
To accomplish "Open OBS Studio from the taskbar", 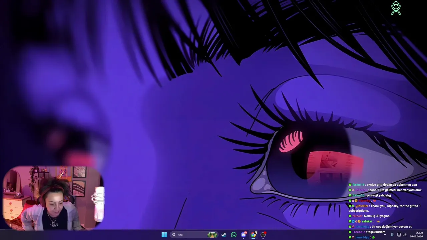I will coord(263,235).
